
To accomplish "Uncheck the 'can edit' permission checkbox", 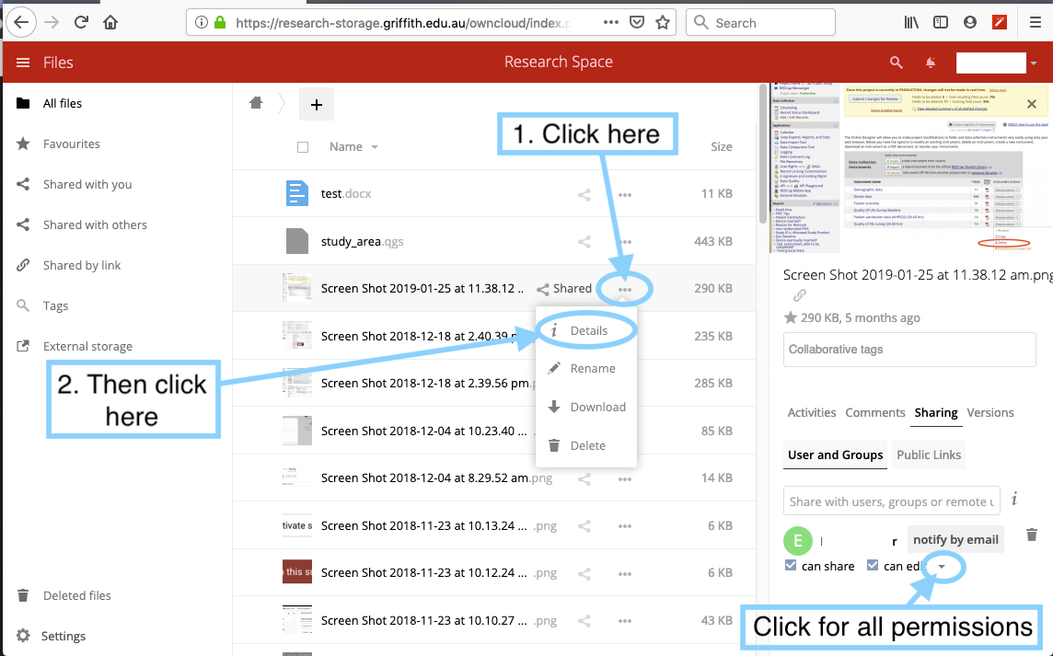I will pos(873,566).
